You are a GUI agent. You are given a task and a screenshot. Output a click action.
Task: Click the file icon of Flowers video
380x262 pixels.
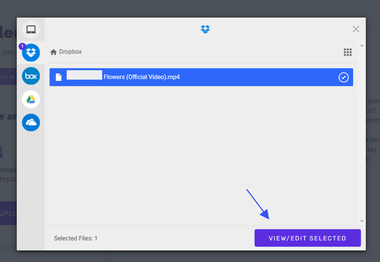59,77
